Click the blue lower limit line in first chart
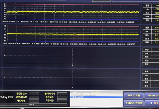This screenshot has height=109, width=159. coord(73,19)
